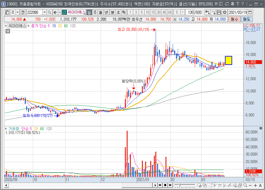Select the 3 interval preset

tap(136, 12)
